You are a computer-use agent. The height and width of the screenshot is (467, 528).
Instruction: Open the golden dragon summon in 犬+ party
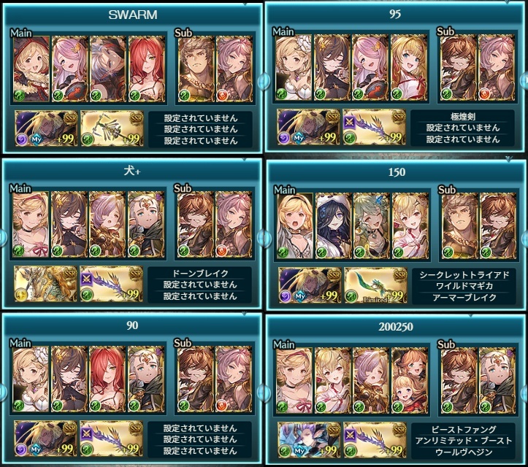tap(45, 284)
